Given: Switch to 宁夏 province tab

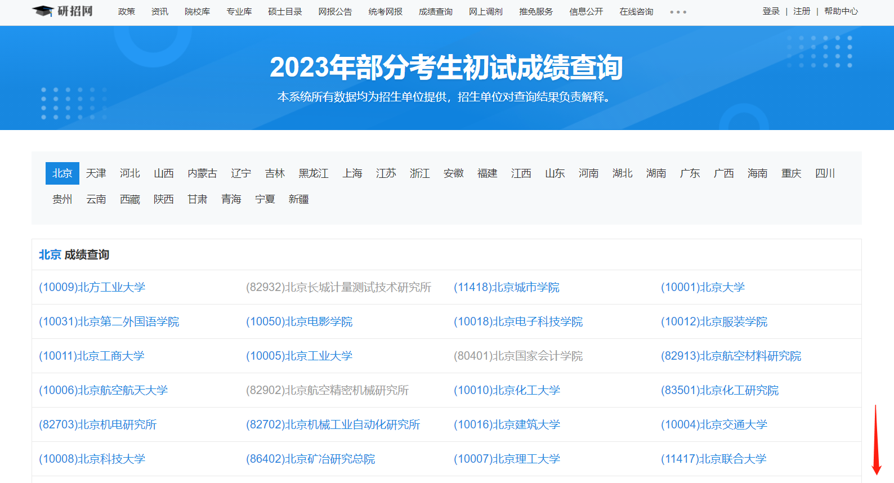Looking at the screenshot, I should coord(265,199).
